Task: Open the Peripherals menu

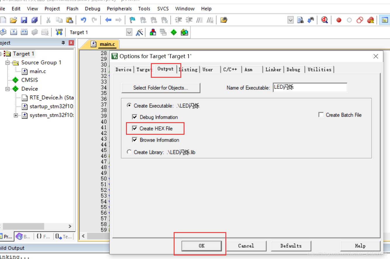Action: pos(119,8)
